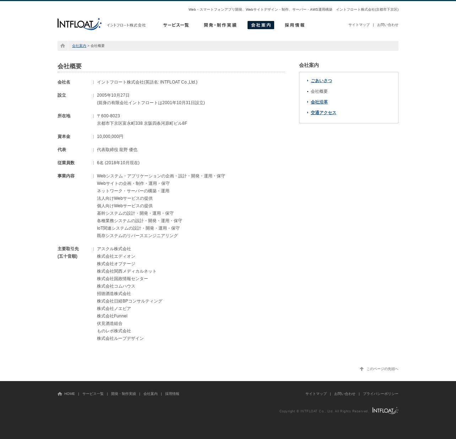Go to このページの先頭へ link

pos(382,369)
